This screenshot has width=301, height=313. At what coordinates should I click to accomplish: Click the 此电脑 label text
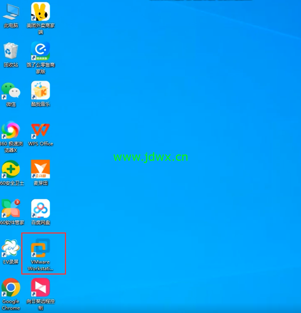pyautogui.click(x=11, y=25)
